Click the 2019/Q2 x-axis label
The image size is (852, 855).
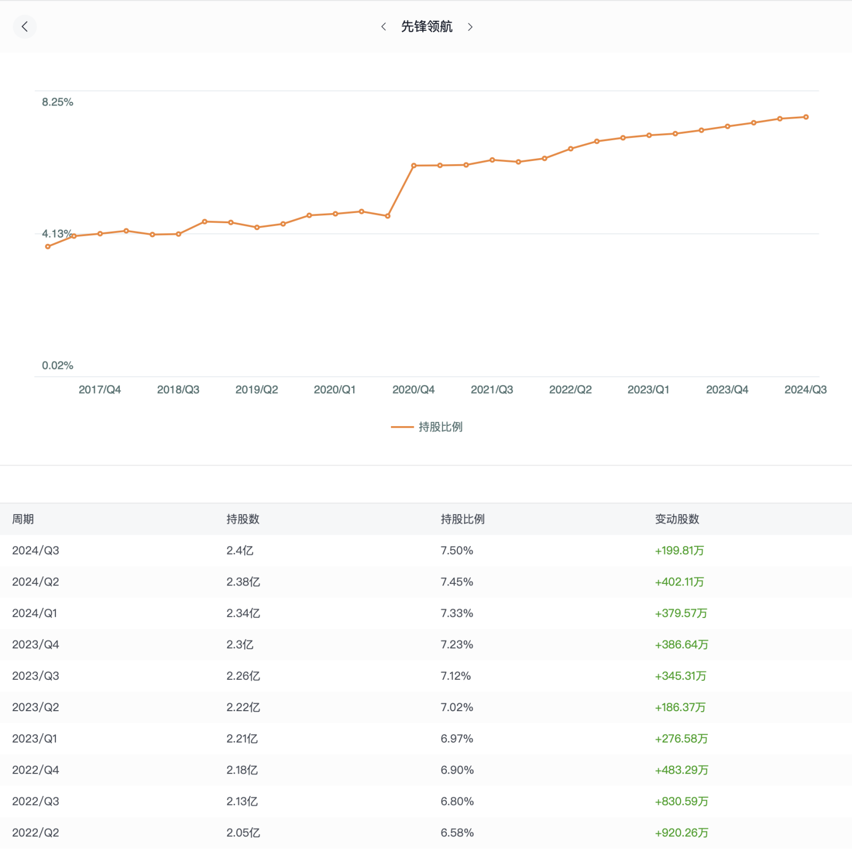click(257, 389)
